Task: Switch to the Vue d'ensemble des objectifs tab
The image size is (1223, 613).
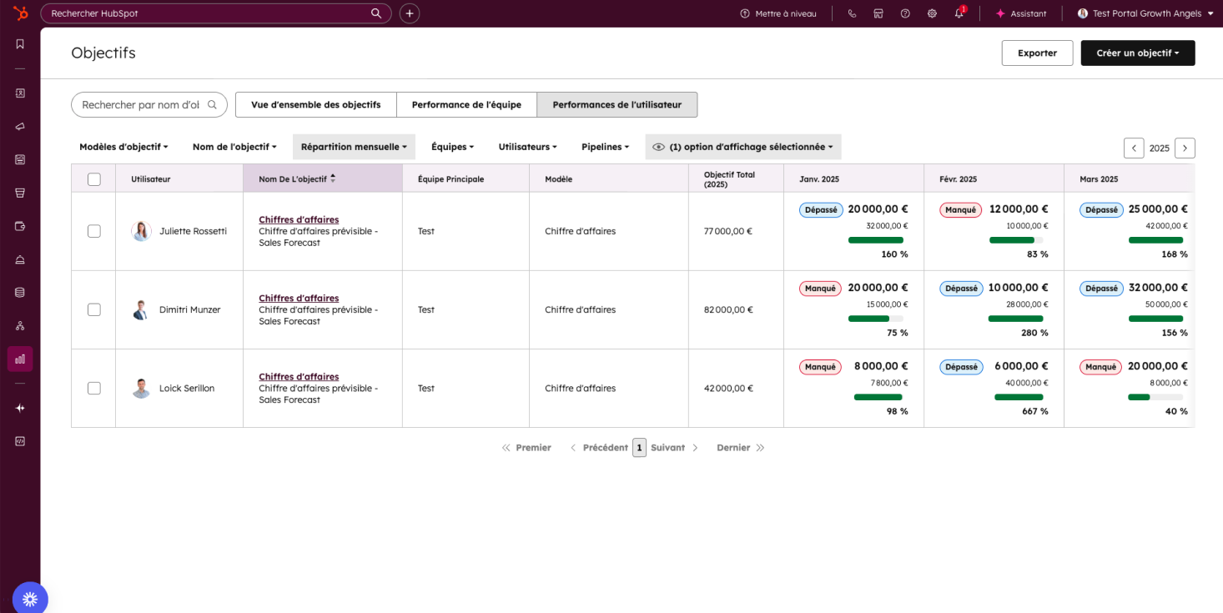Action: (315, 104)
